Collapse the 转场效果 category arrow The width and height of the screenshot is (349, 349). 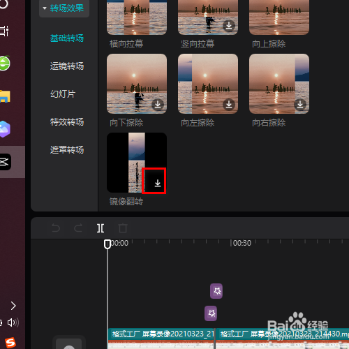coord(45,8)
